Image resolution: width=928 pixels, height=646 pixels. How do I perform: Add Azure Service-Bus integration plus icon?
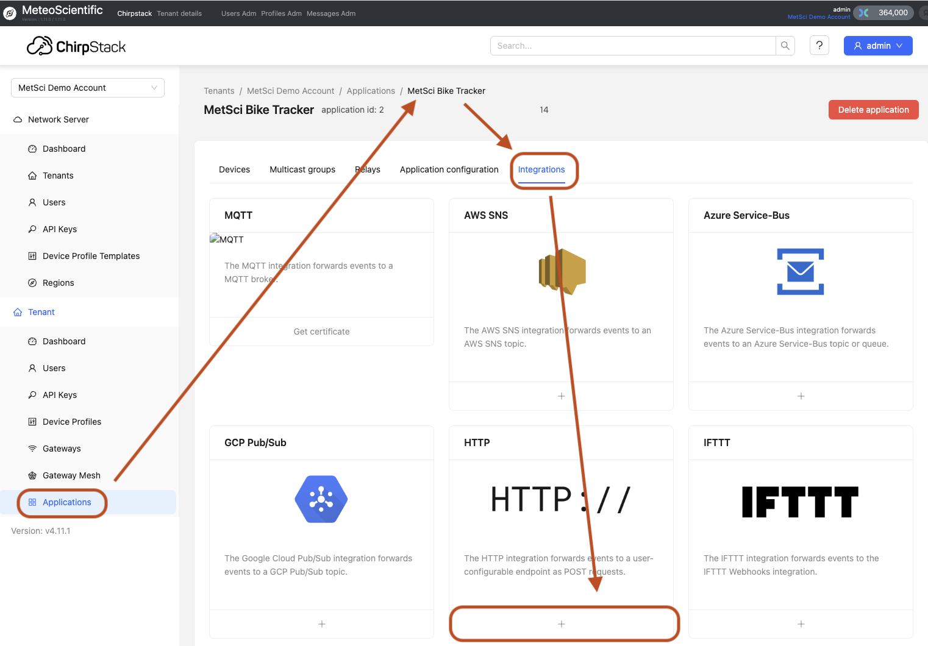(x=801, y=396)
